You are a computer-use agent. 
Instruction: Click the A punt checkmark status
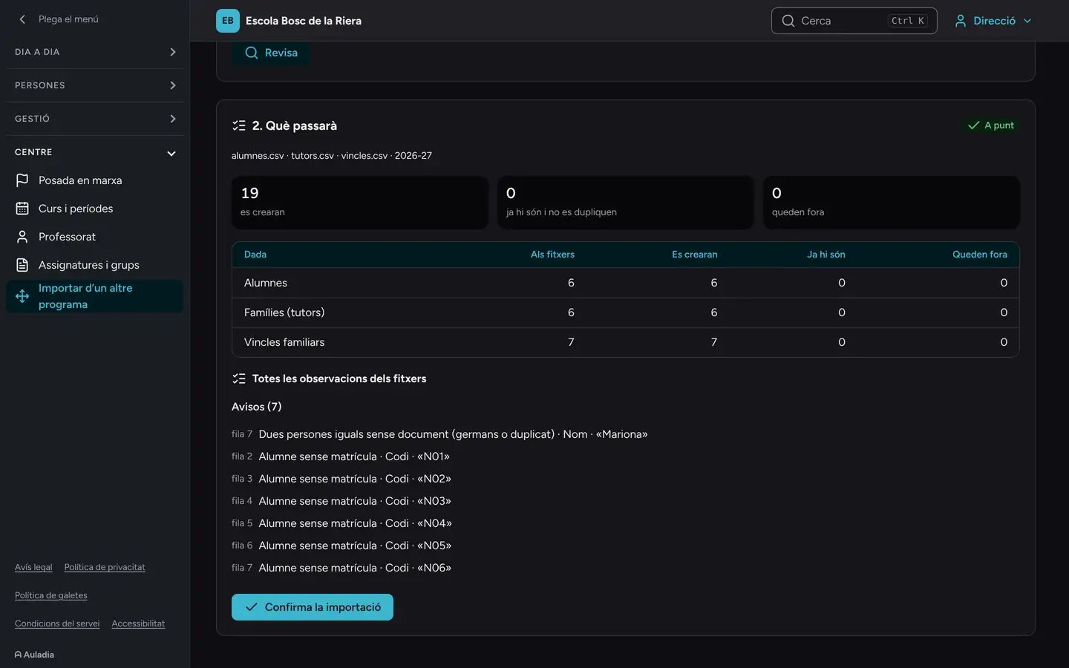(991, 125)
